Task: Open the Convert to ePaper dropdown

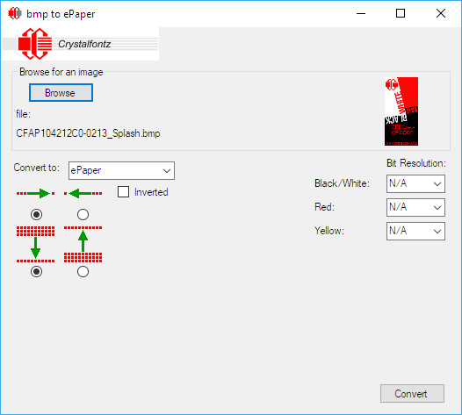Action: coord(121,170)
